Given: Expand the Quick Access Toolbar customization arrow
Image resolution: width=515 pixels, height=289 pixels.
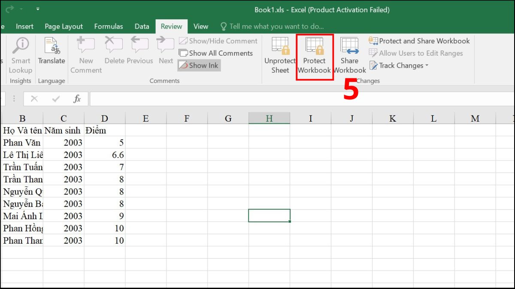Looking at the screenshot, I should [38, 9].
